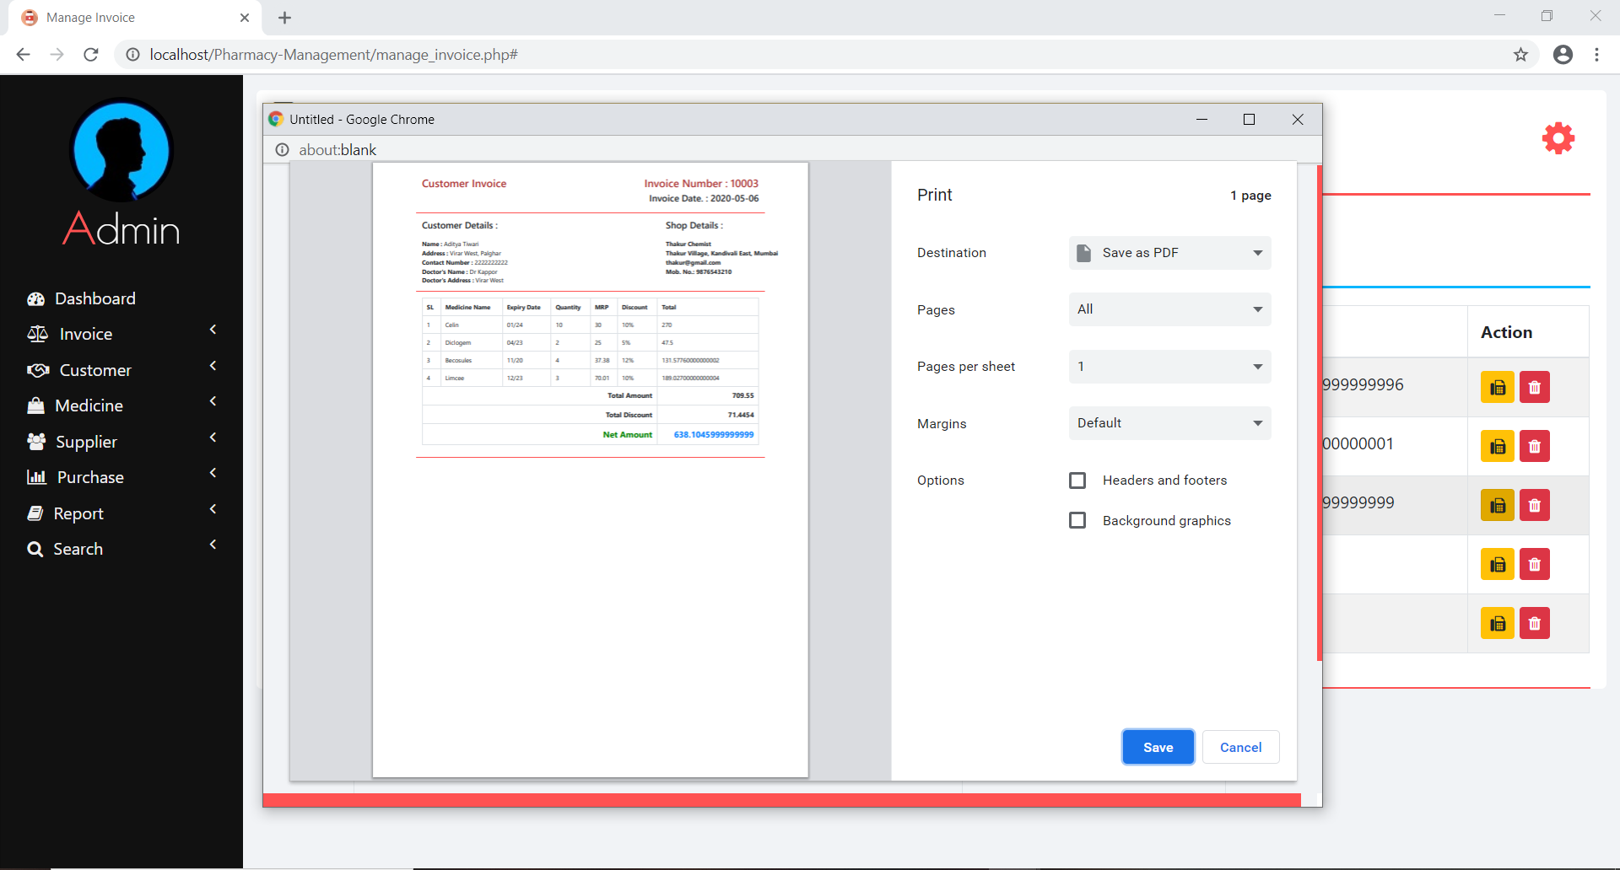
Task: Bookmark this page with the star icon
Action: click(1520, 55)
